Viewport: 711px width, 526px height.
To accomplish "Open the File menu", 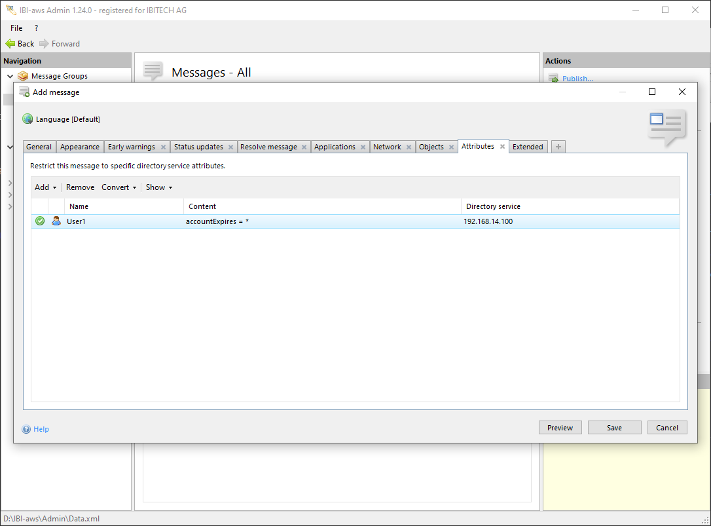I will pyautogui.click(x=16, y=28).
